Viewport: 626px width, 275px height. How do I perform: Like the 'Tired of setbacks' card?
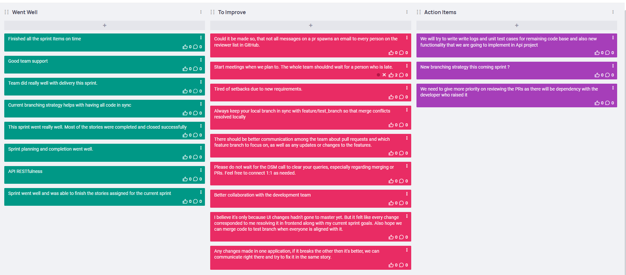[x=391, y=97]
